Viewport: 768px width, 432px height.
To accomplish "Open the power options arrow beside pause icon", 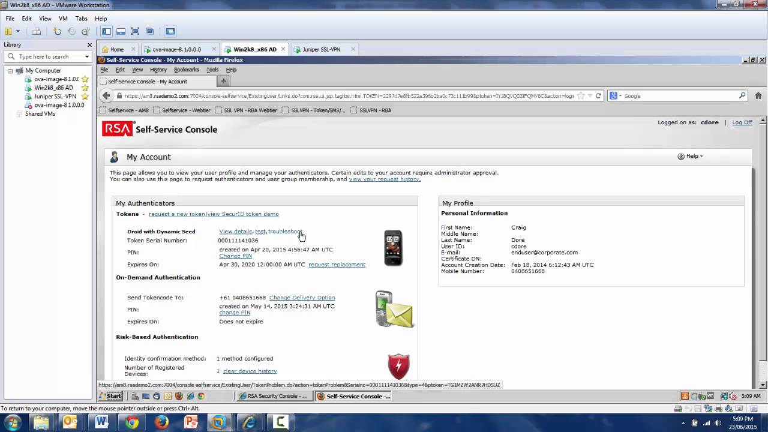I will click(x=18, y=31).
